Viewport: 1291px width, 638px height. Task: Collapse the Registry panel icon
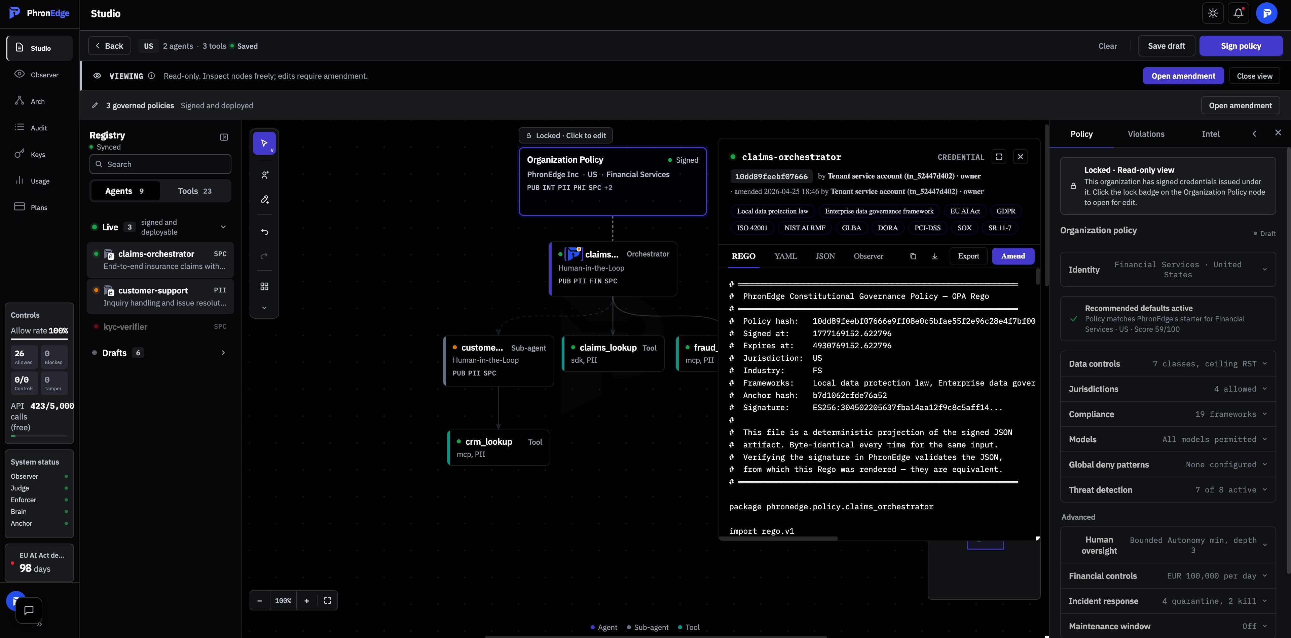(224, 137)
